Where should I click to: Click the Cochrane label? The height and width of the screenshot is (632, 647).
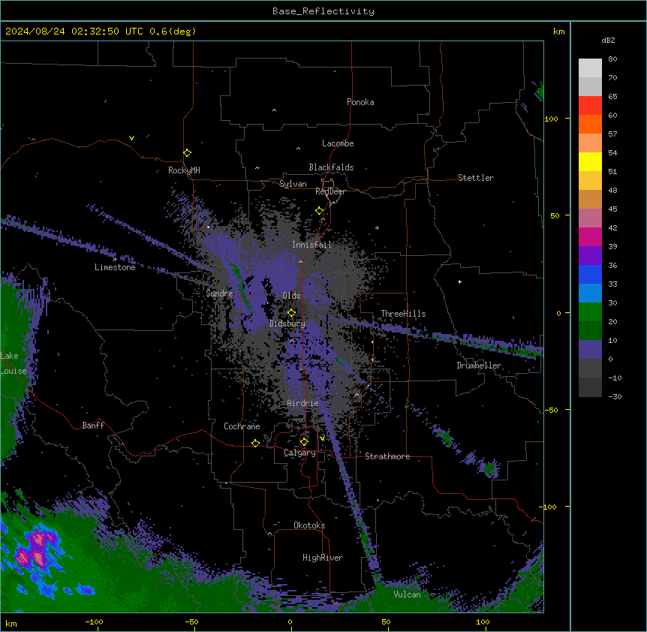(242, 426)
